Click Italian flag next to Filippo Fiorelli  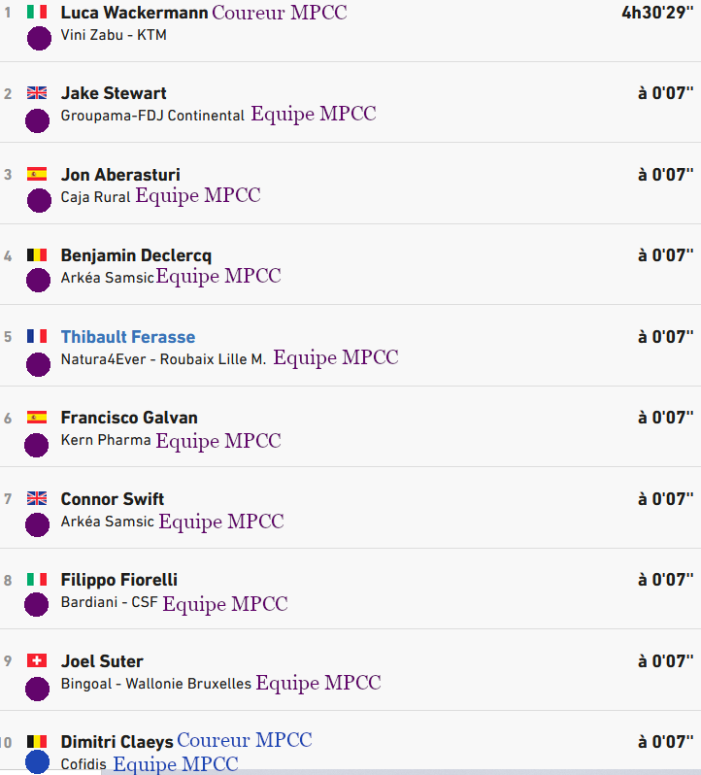coord(37,580)
